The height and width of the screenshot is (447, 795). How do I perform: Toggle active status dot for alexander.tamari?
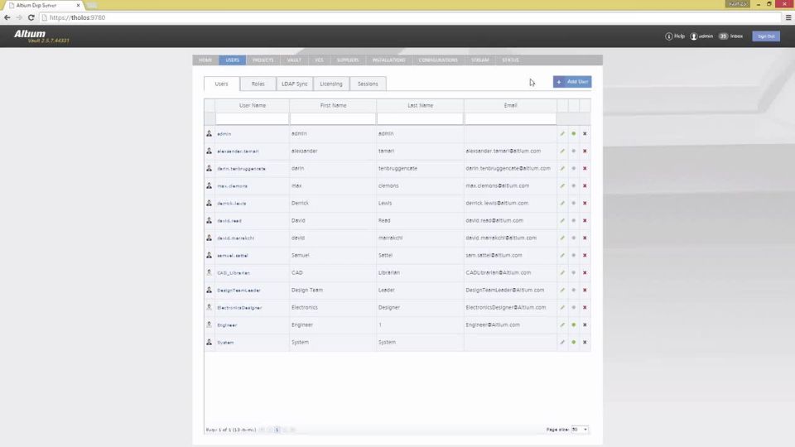[x=573, y=151]
